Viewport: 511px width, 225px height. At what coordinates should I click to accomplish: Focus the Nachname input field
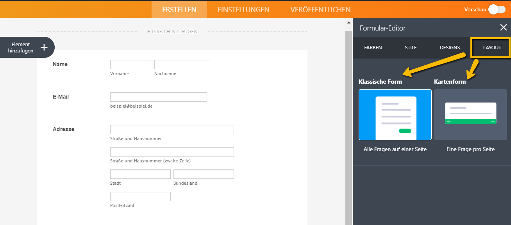click(182, 65)
